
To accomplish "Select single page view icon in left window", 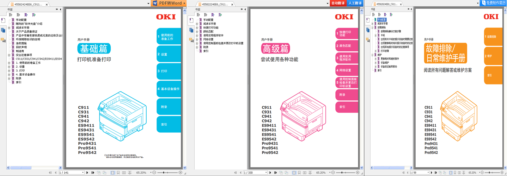I will (x=113, y=172).
